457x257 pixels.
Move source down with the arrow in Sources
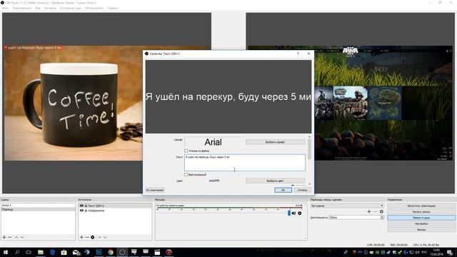coord(105,237)
